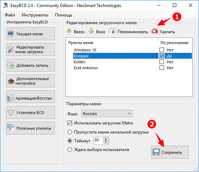Increase timeout with spinner up arrow
199x172 pixels.
pos(106,139)
